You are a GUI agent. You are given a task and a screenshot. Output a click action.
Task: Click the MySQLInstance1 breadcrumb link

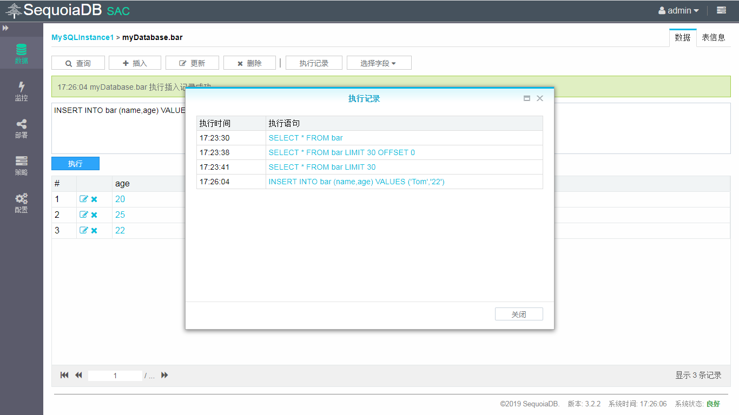(82, 37)
